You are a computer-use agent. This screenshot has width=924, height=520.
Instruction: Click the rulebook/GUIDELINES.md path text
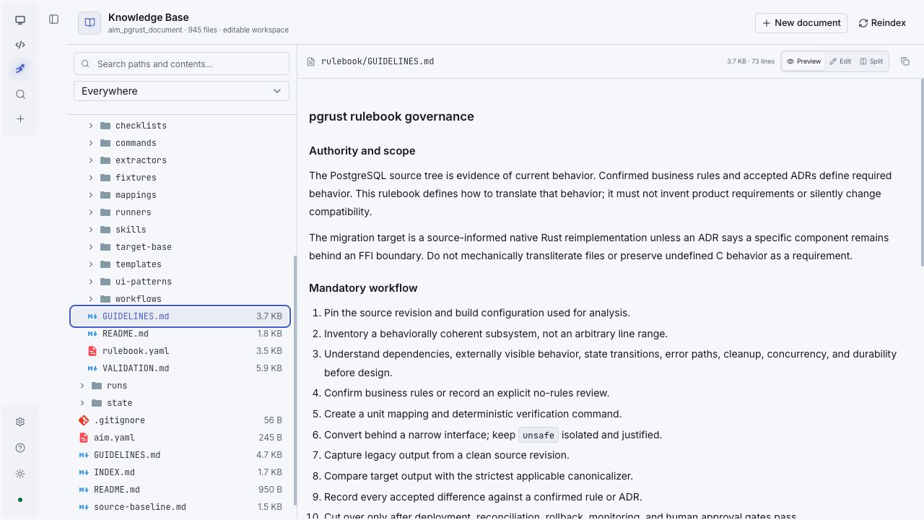pos(378,61)
